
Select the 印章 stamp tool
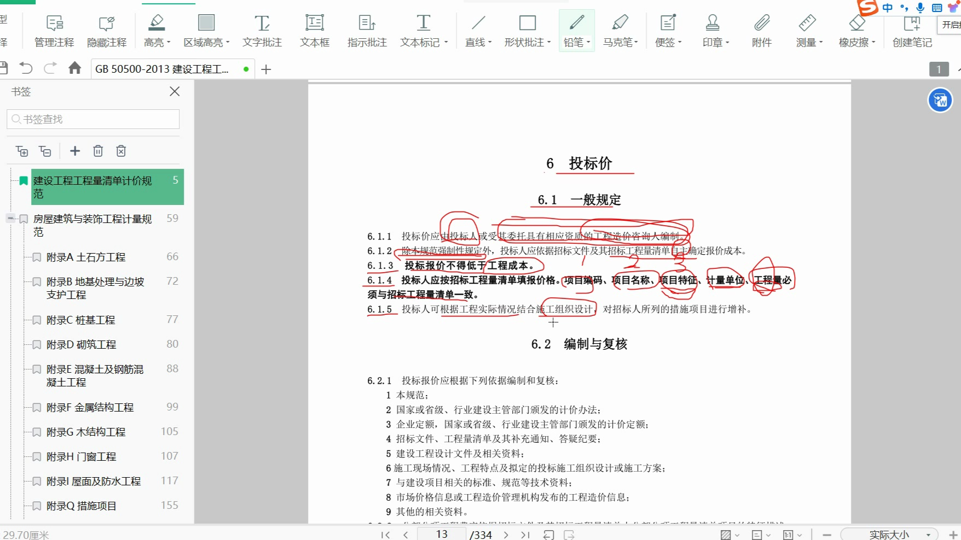[713, 31]
